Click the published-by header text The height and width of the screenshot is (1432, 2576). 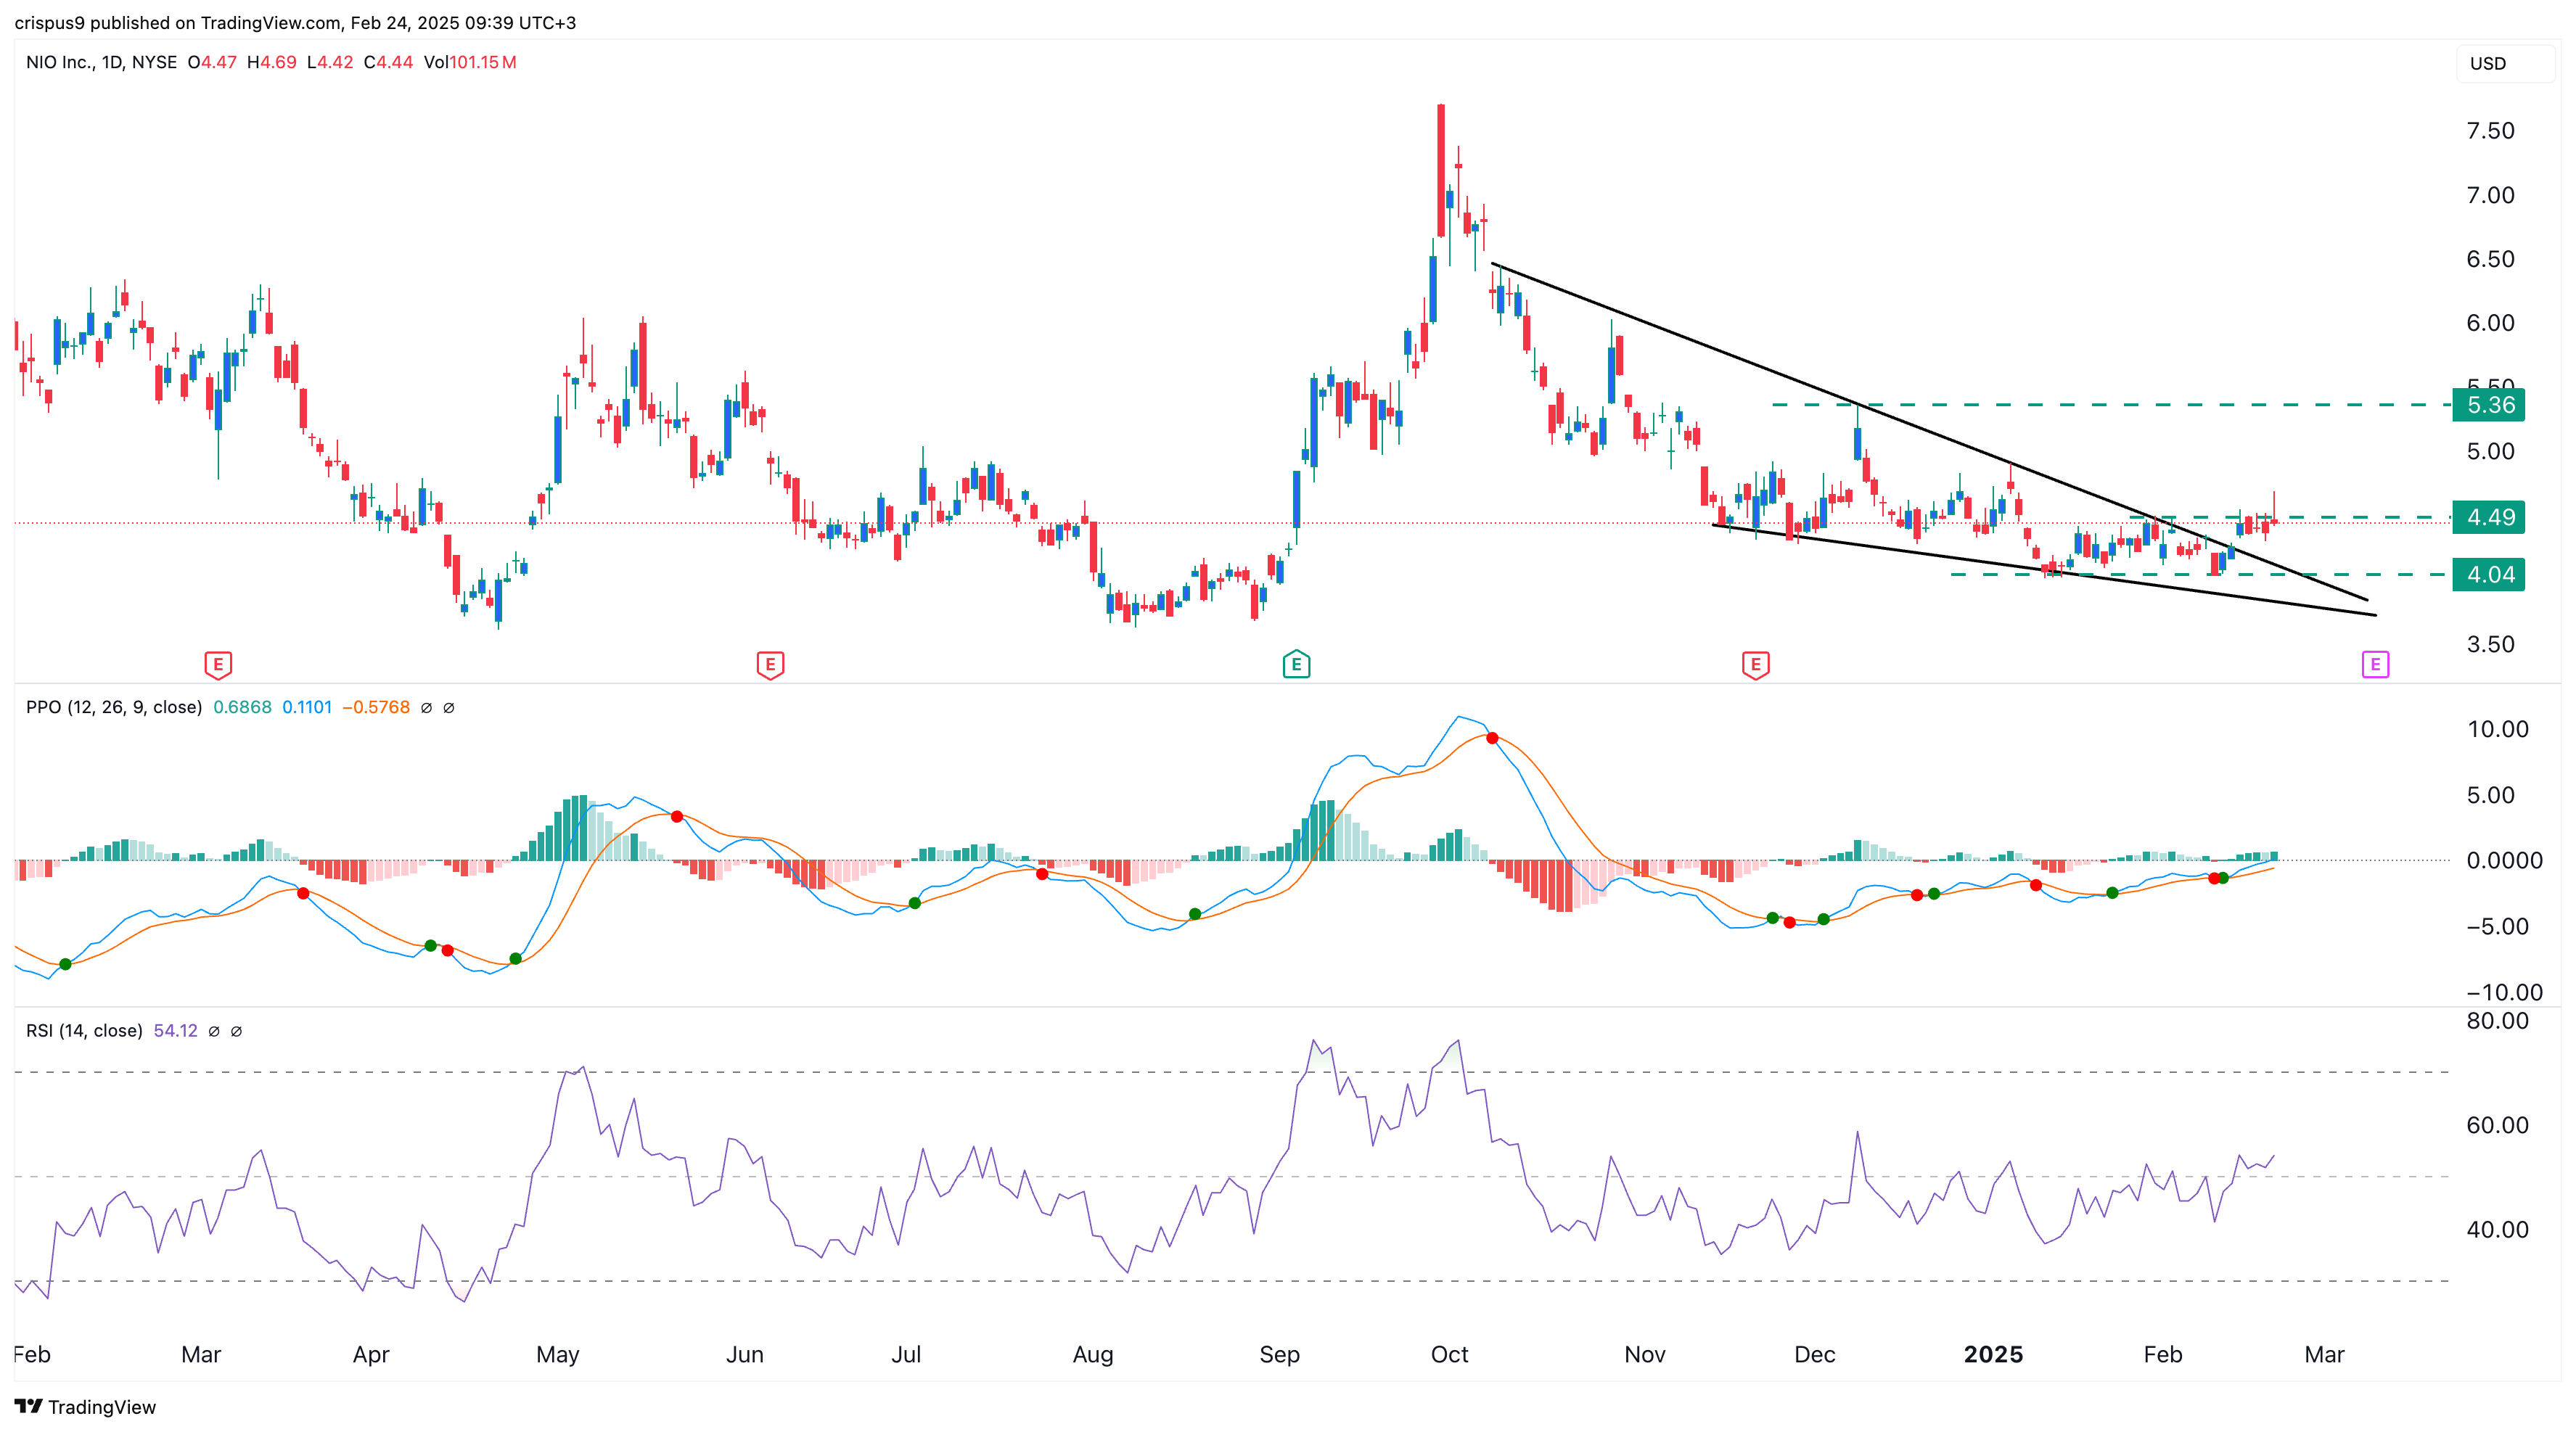point(295,22)
